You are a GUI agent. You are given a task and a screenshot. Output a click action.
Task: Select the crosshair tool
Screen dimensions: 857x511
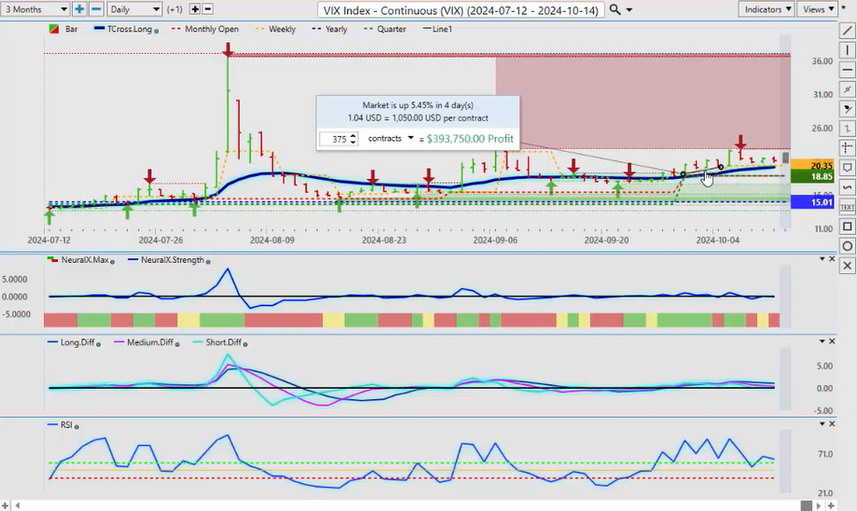point(847,147)
